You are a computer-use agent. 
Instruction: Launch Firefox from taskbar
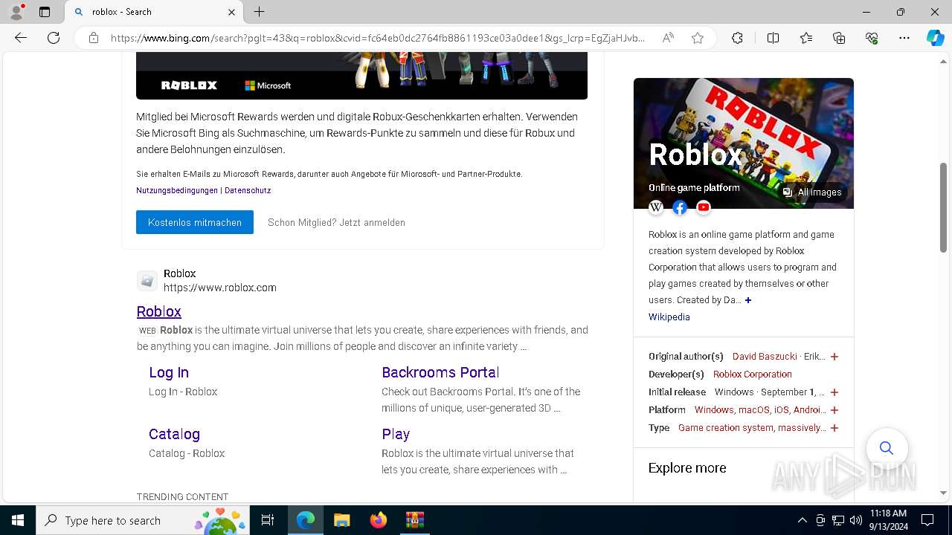click(379, 520)
